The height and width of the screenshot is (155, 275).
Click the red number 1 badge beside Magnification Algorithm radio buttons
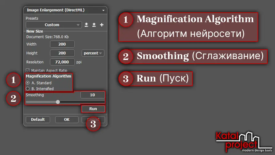tap(13, 80)
